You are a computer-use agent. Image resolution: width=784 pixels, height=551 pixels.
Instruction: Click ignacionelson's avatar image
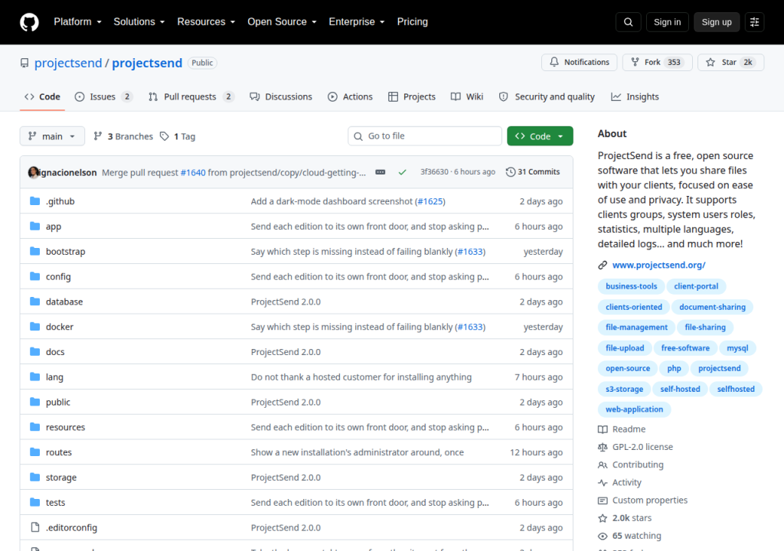(x=34, y=172)
